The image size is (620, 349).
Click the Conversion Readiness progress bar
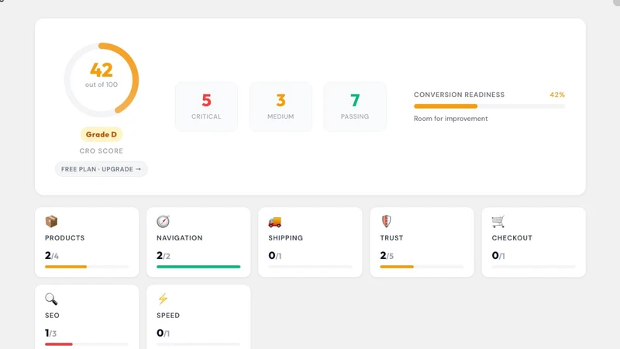pos(490,106)
